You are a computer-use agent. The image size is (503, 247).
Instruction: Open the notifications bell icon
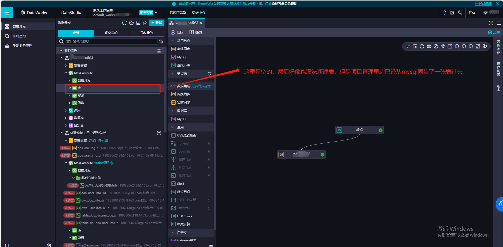coord(444,13)
